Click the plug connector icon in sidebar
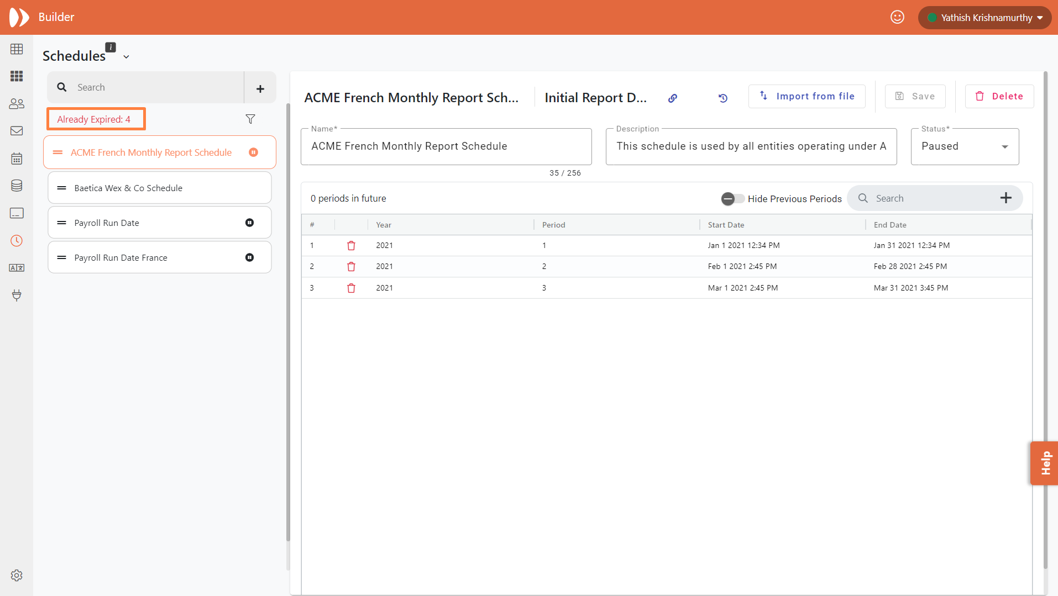Image resolution: width=1058 pixels, height=596 pixels. coord(17,295)
